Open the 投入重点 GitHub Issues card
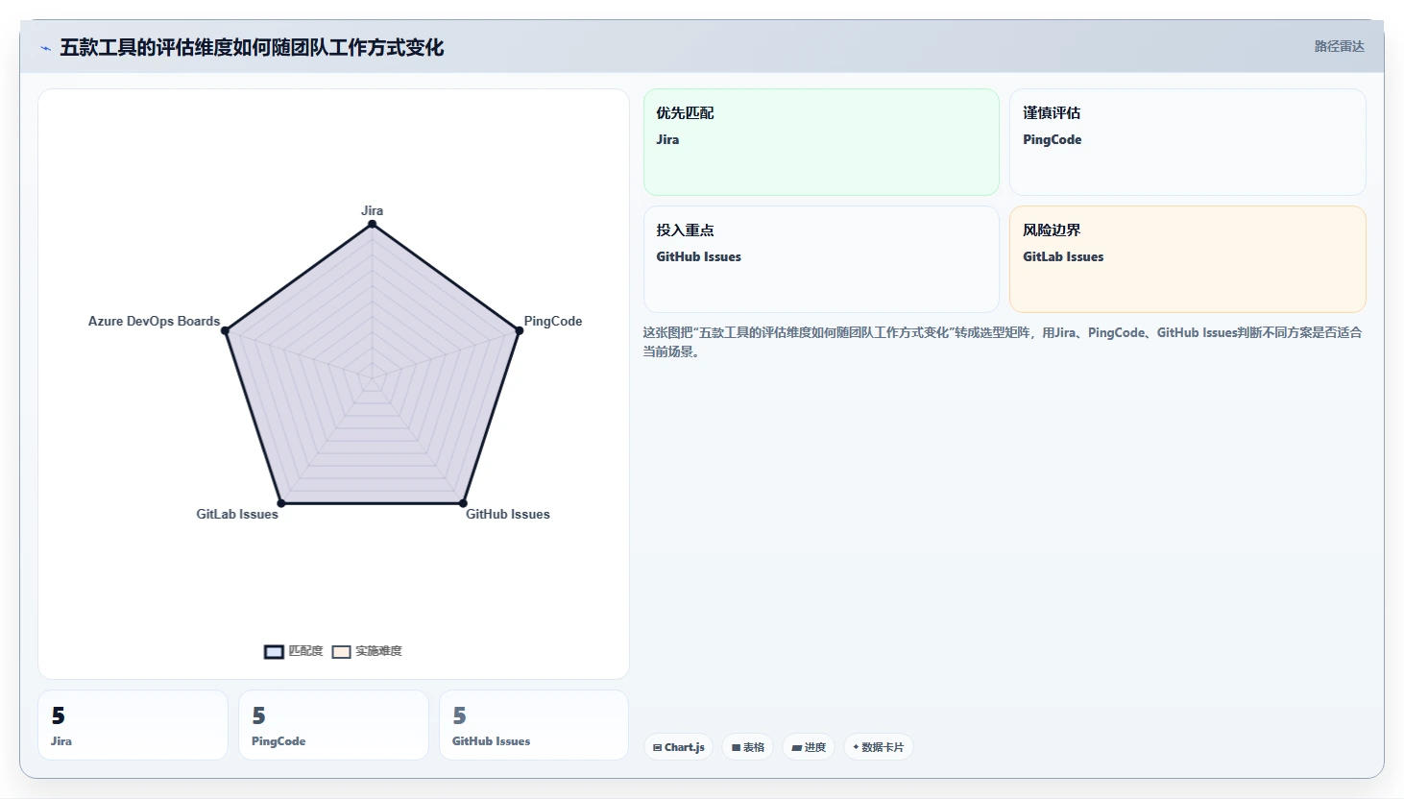 [821, 259]
